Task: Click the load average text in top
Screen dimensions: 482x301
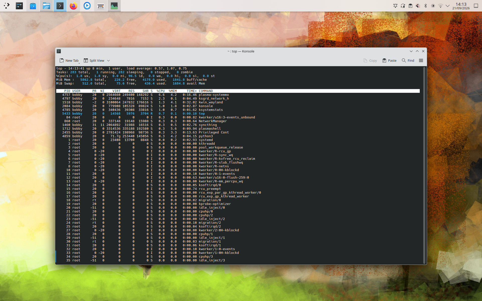Action: click(x=157, y=68)
